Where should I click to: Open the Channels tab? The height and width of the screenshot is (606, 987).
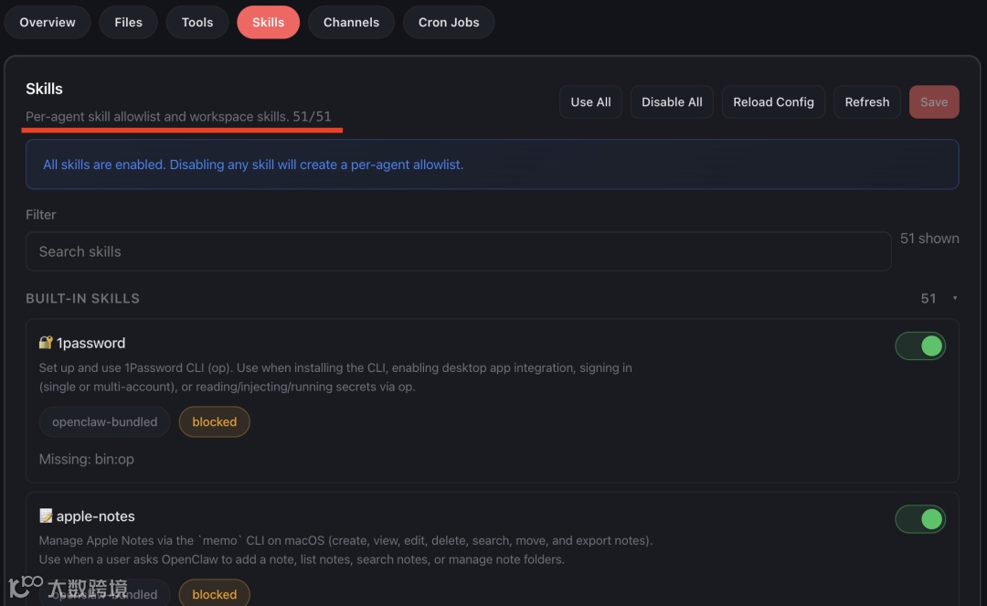[351, 22]
